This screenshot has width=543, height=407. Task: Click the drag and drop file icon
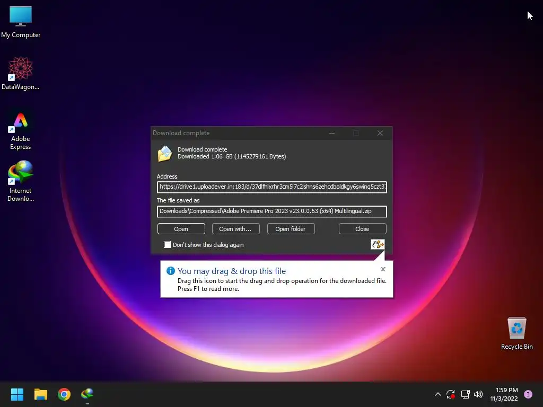(378, 244)
